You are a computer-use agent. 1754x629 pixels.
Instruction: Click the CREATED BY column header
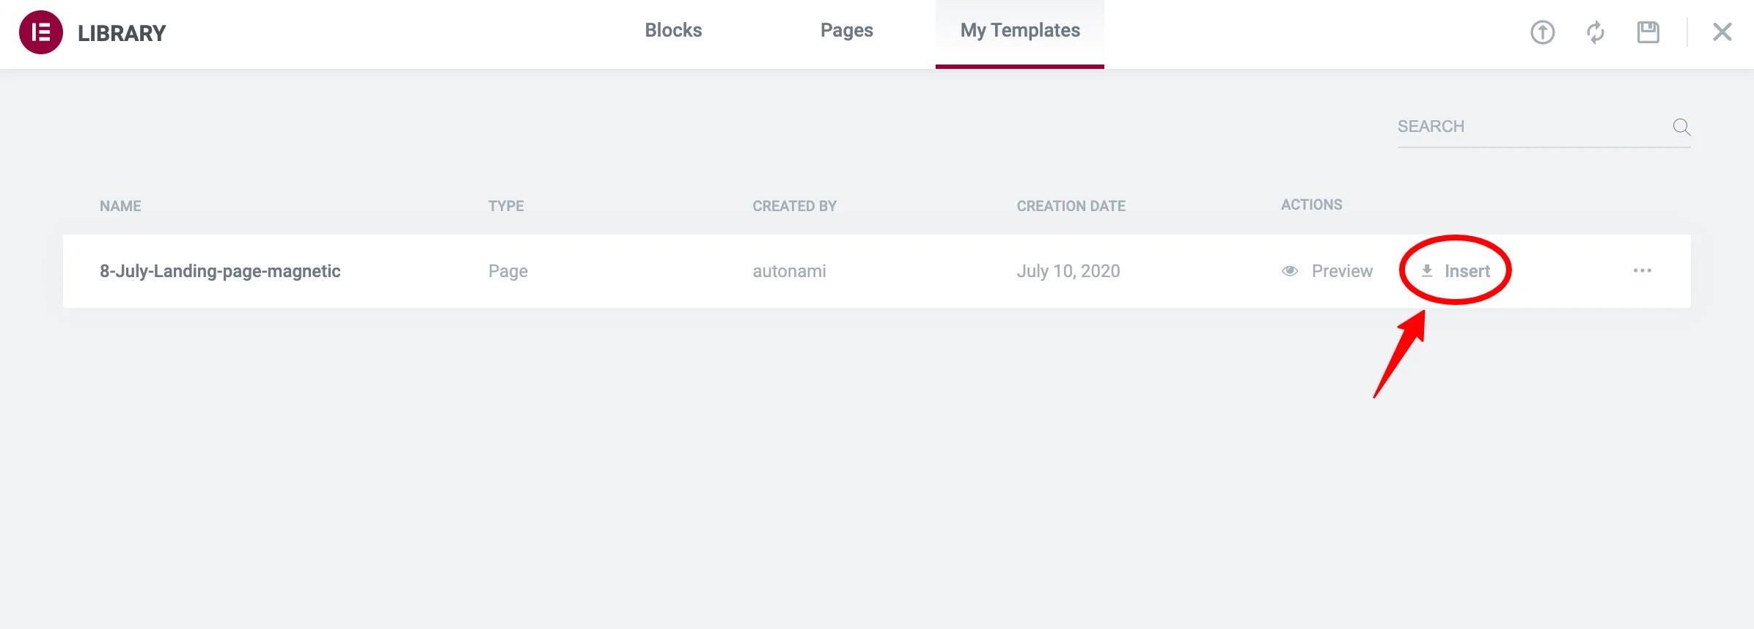(x=794, y=206)
